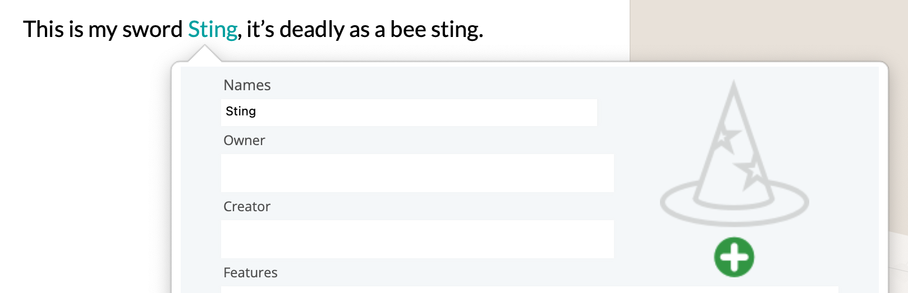The width and height of the screenshot is (908, 293).
Task: Click the word "bee" in the sentence
Action: click(x=408, y=30)
